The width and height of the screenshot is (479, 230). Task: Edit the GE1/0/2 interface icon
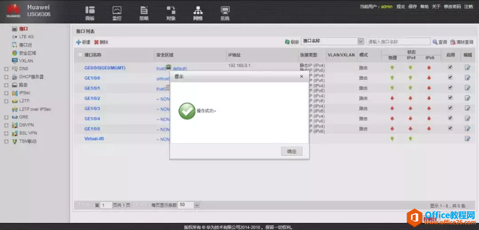click(x=467, y=98)
